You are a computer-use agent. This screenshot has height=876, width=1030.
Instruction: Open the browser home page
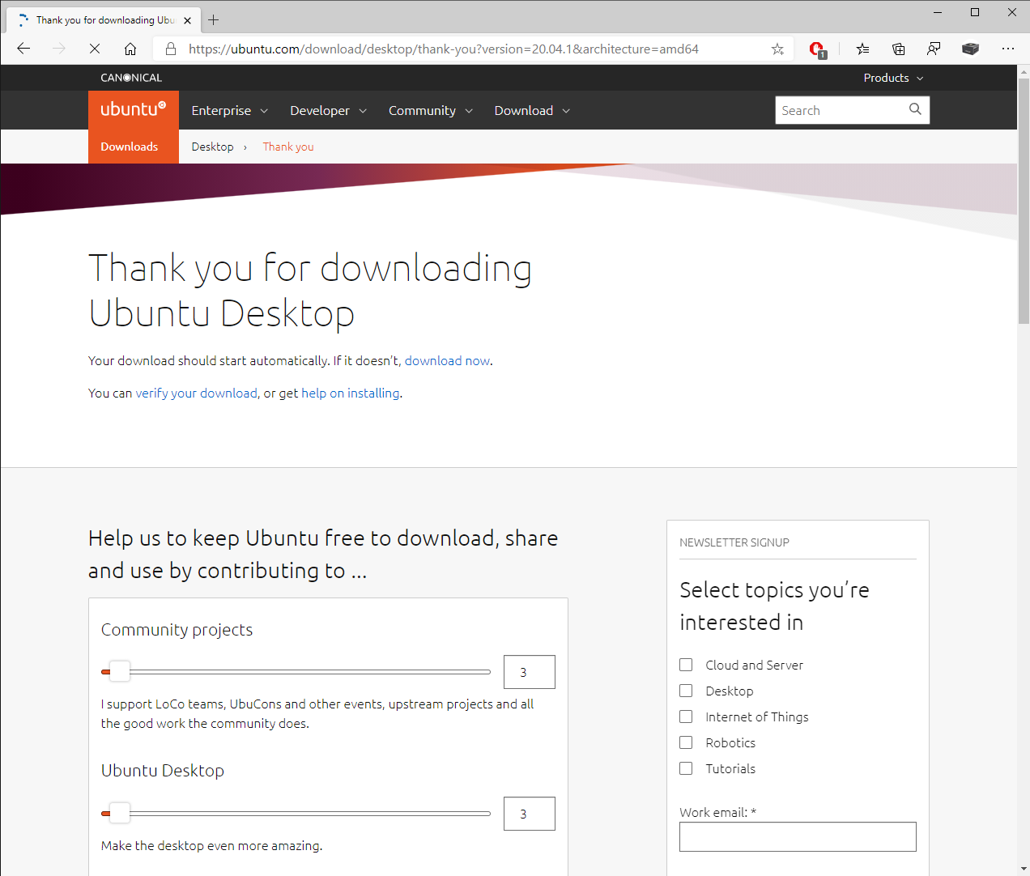tap(130, 49)
